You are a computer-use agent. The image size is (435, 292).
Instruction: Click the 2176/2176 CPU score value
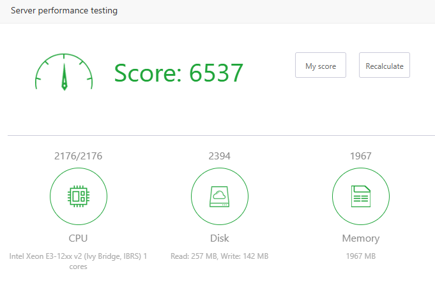click(x=79, y=156)
